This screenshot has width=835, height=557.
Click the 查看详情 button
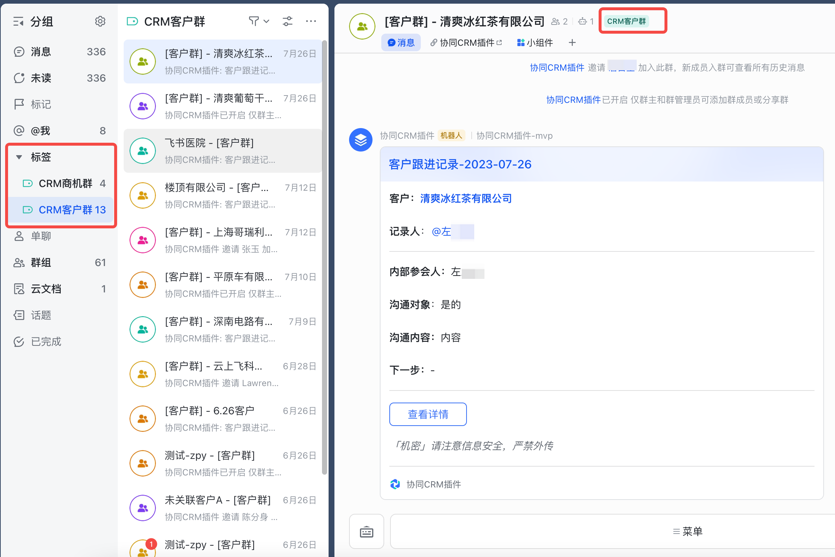(428, 414)
